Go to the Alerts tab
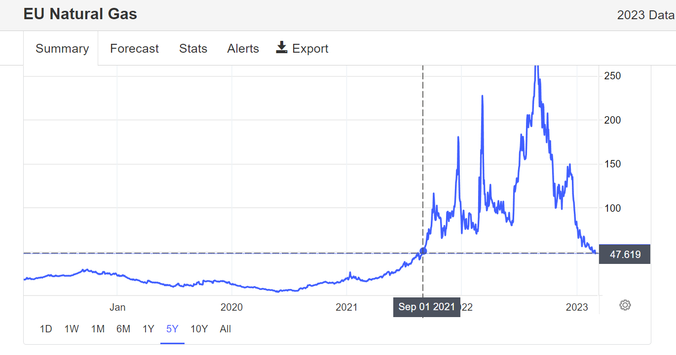The height and width of the screenshot is (355, 676). tap(243, 49)
